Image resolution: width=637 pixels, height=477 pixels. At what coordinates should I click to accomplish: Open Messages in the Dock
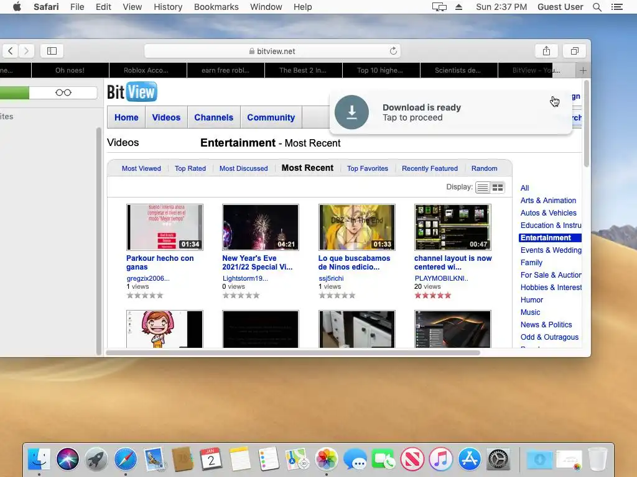355,459
